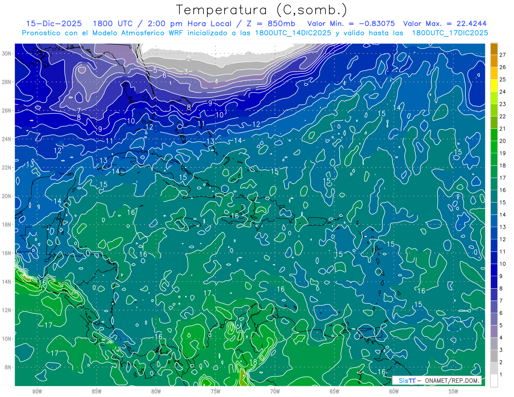The height and width of the screenshot is (397, 514).
Task: Click the "65W" longitude axis label
Action: click(x=335, y=392)
